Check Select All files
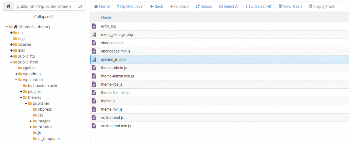 229,6
